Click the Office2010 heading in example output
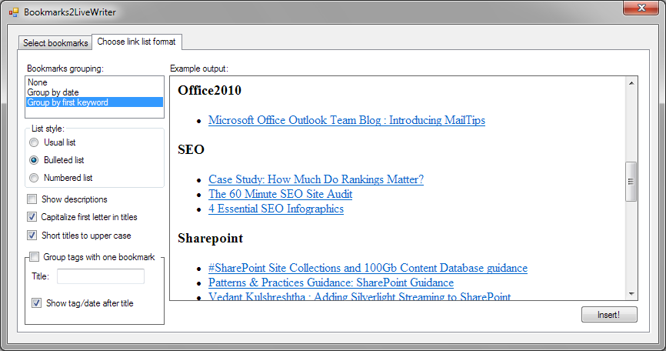This screenshot has width=666, height=351. 209,90
